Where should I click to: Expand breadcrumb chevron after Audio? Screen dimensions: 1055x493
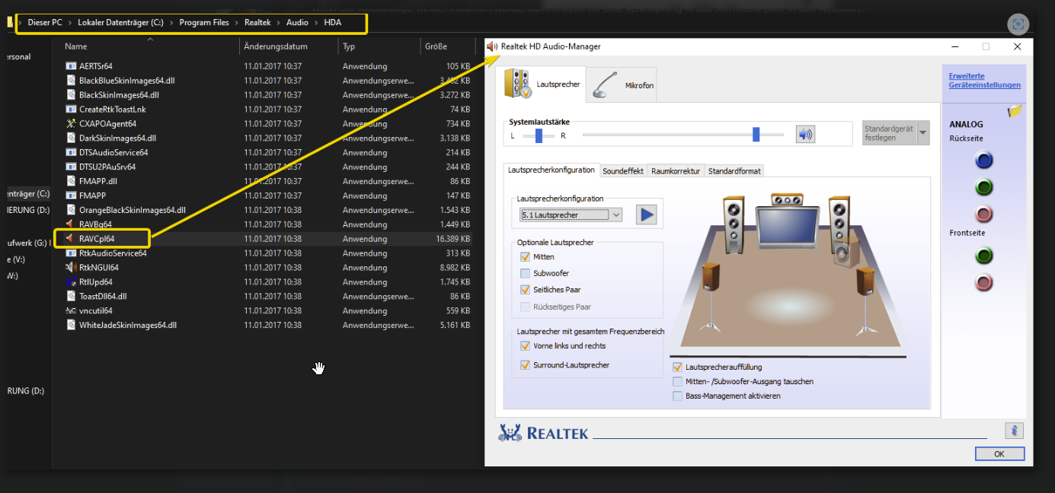[x=316, y=23]
